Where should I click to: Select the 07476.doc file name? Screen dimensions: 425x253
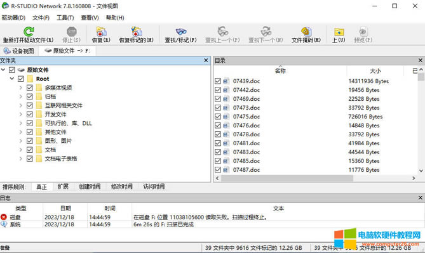pos(246,126)
